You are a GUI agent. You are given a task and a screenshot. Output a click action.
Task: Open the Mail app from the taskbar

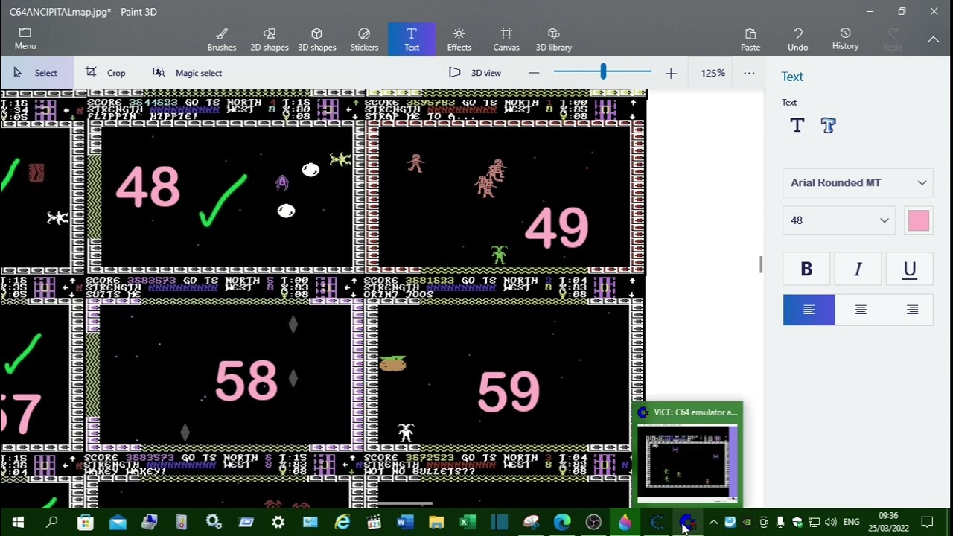(x=118, y=522)
